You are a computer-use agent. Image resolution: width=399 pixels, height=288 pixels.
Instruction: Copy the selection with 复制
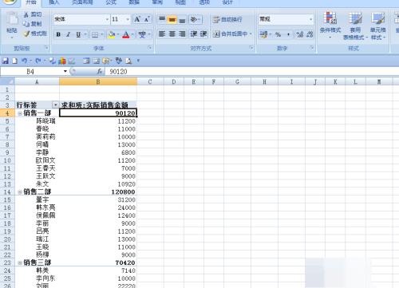[33, 24]
